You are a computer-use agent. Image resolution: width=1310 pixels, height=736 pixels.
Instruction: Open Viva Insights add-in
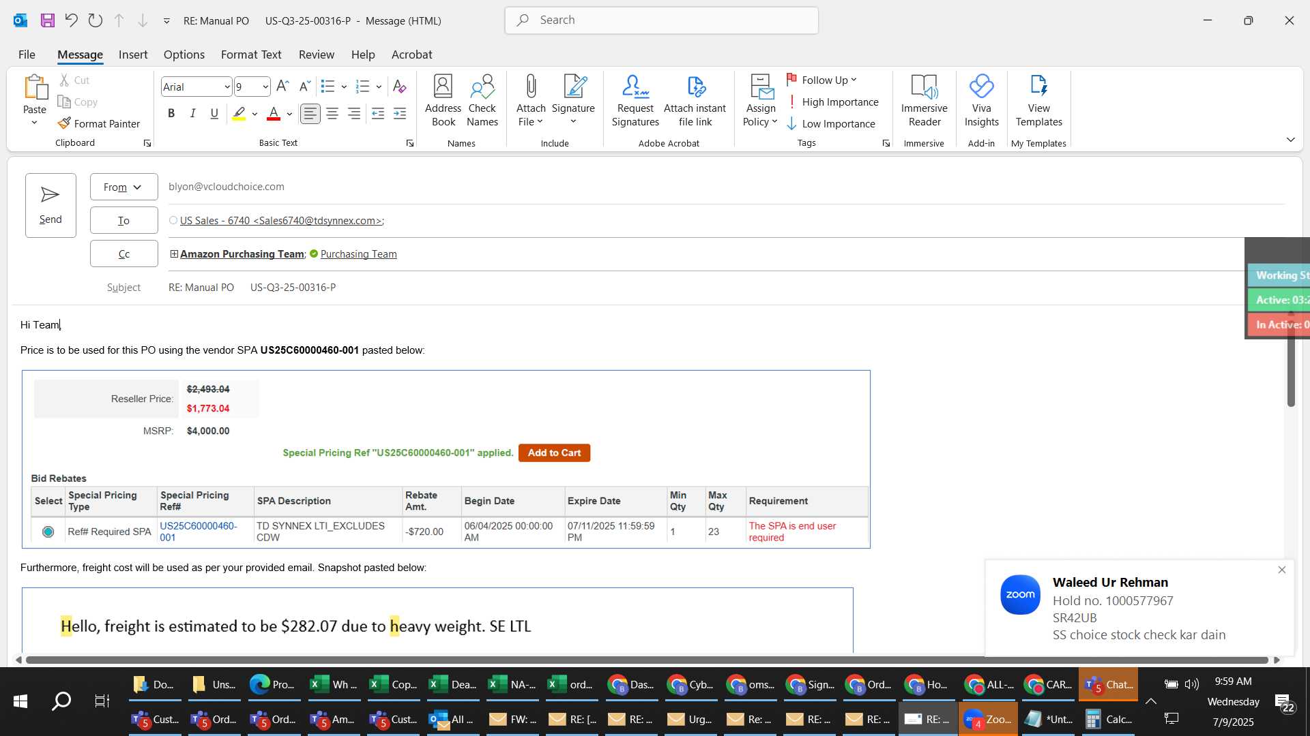click(981, 101)
